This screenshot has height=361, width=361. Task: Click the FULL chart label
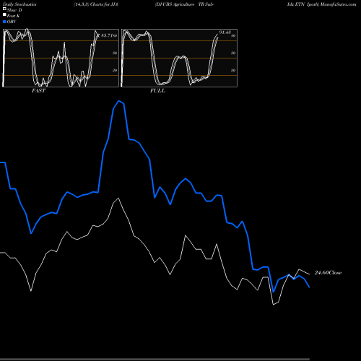coord(157,91)
